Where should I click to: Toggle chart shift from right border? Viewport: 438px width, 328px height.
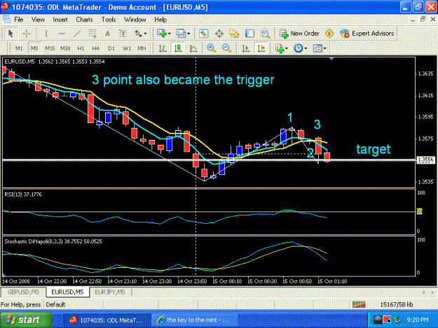point(261,48)
